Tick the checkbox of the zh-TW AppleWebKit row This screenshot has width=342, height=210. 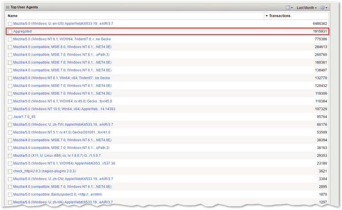coord(10,125)
